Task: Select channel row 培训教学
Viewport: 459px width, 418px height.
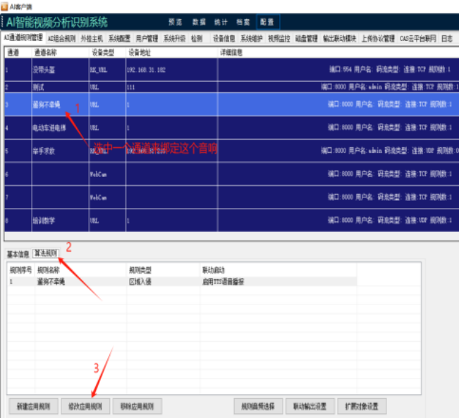Action: (x=231, y=220)
